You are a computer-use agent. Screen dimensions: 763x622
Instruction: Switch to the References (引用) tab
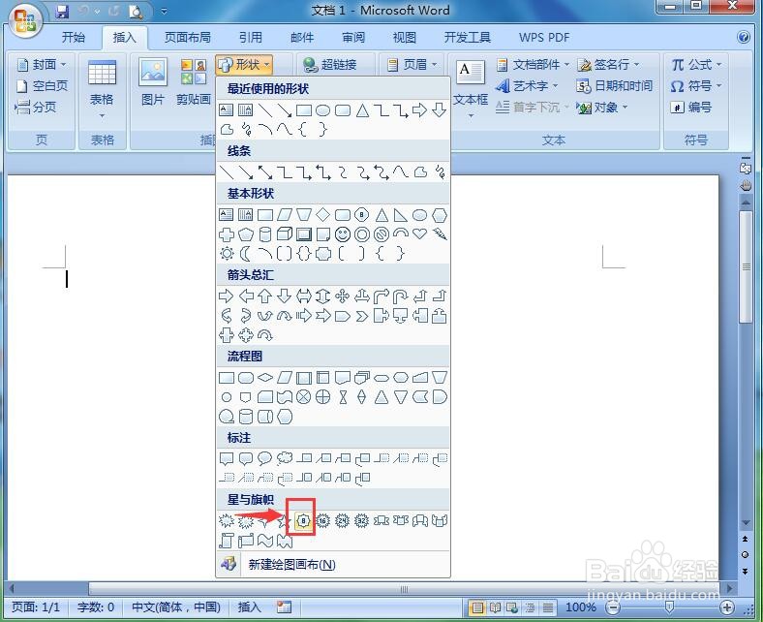pos(251,37)
